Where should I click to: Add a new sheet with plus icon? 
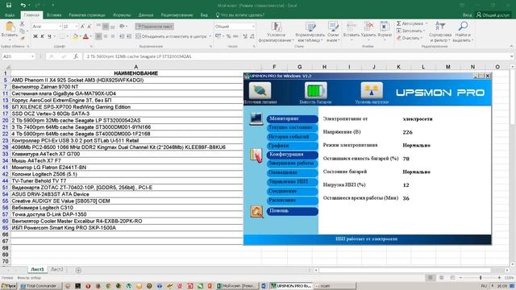point(78,270)
